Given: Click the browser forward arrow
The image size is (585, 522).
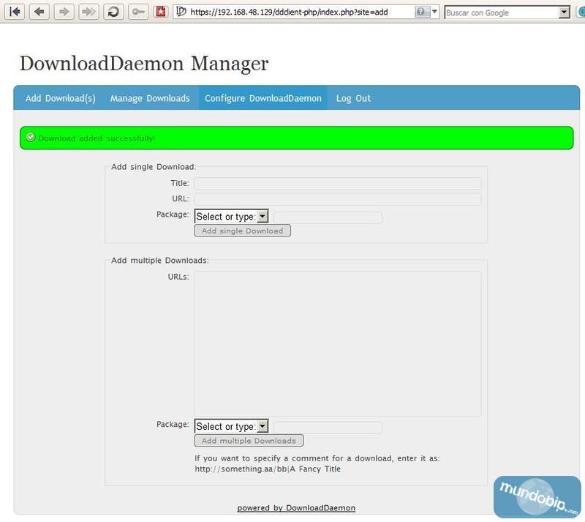Looking at the screenshot, I should click(64, 12).
